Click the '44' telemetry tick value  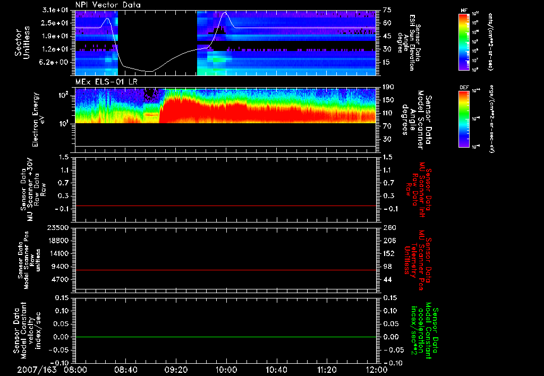click(x=387, y=279)
